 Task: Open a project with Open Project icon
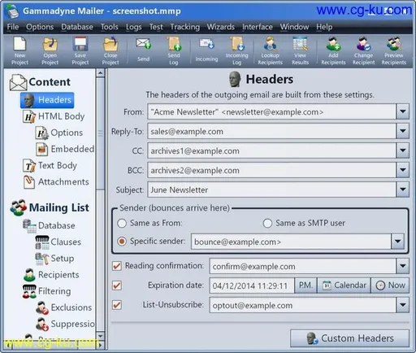point(50,51)
